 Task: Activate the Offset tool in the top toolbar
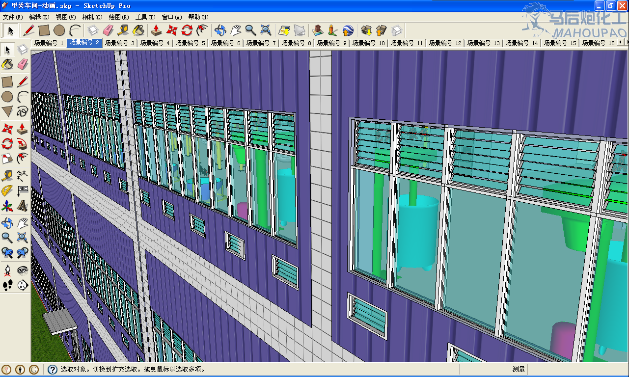[x=202, y=30]
